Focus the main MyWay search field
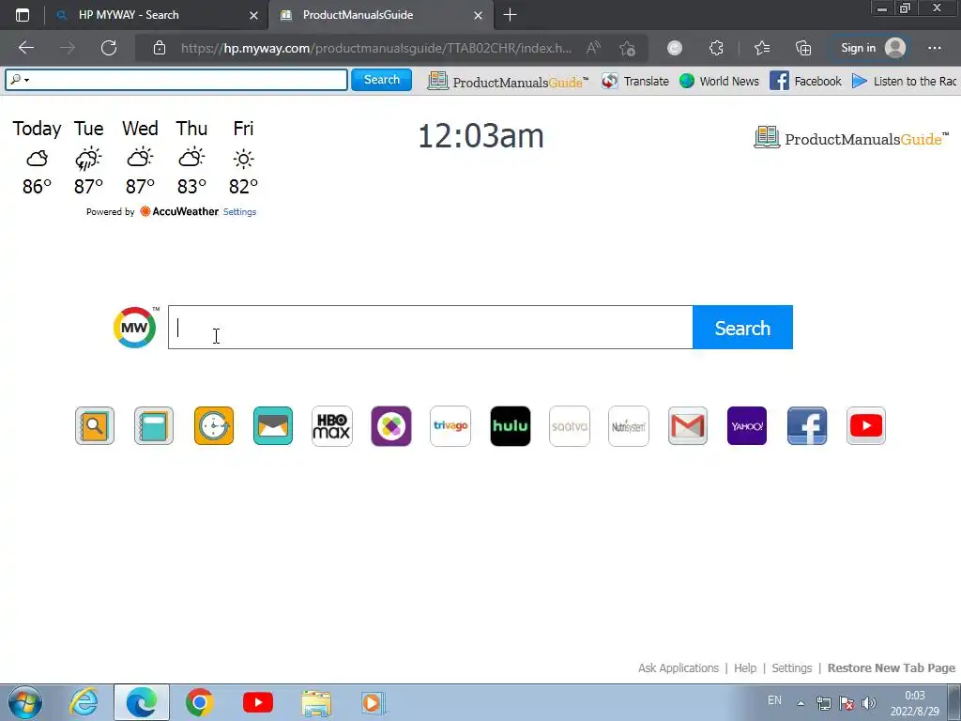The image size is (961, 721). tap(430, 328)
